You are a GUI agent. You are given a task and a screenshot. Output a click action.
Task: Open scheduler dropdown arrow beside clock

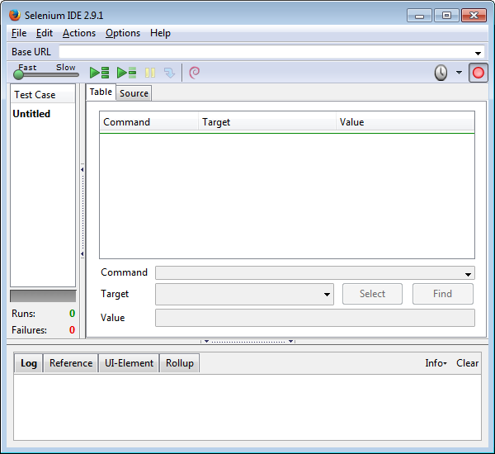pos(459,73)
